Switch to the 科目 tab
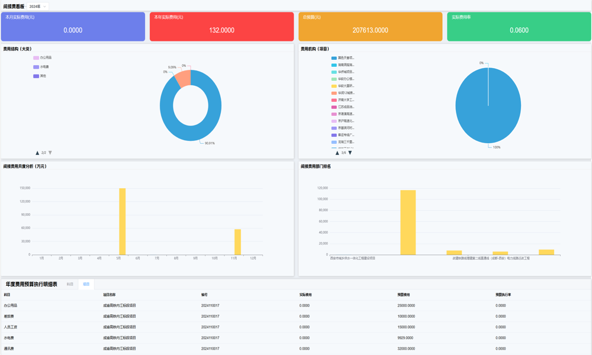The image size is (592, 355). (x=70, y=285)
